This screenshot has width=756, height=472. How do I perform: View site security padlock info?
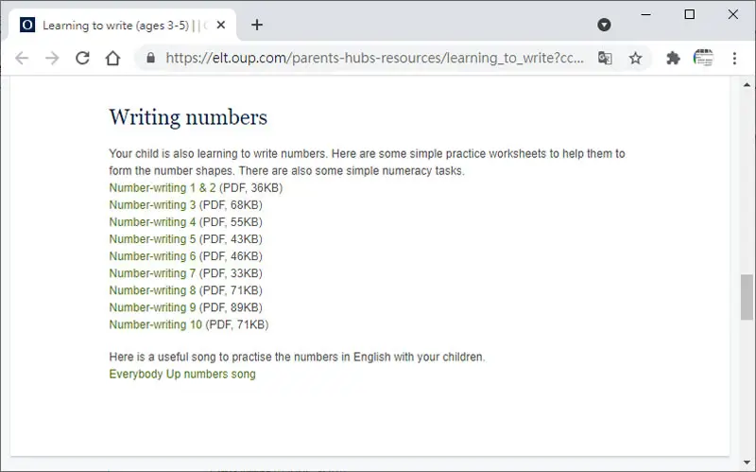(151, 58)
